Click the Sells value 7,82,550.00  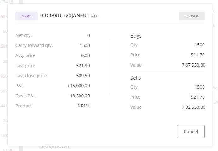[193, 107]
